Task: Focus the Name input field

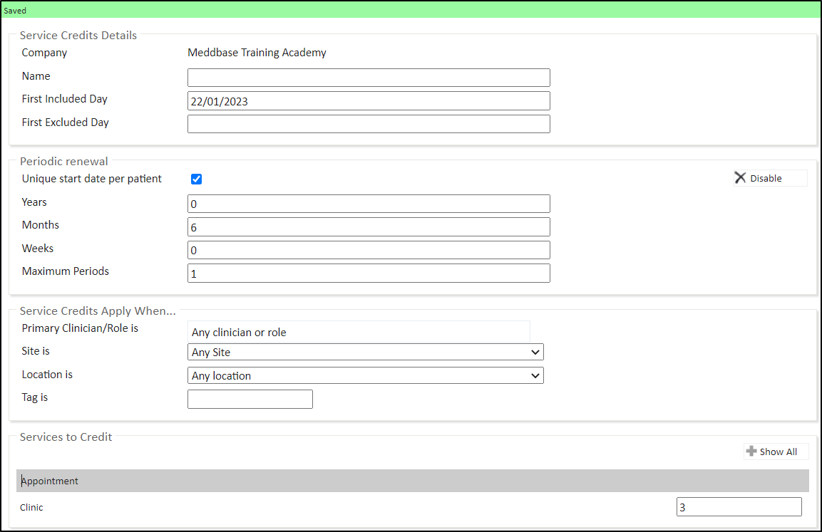Action: tap(369, 78)
